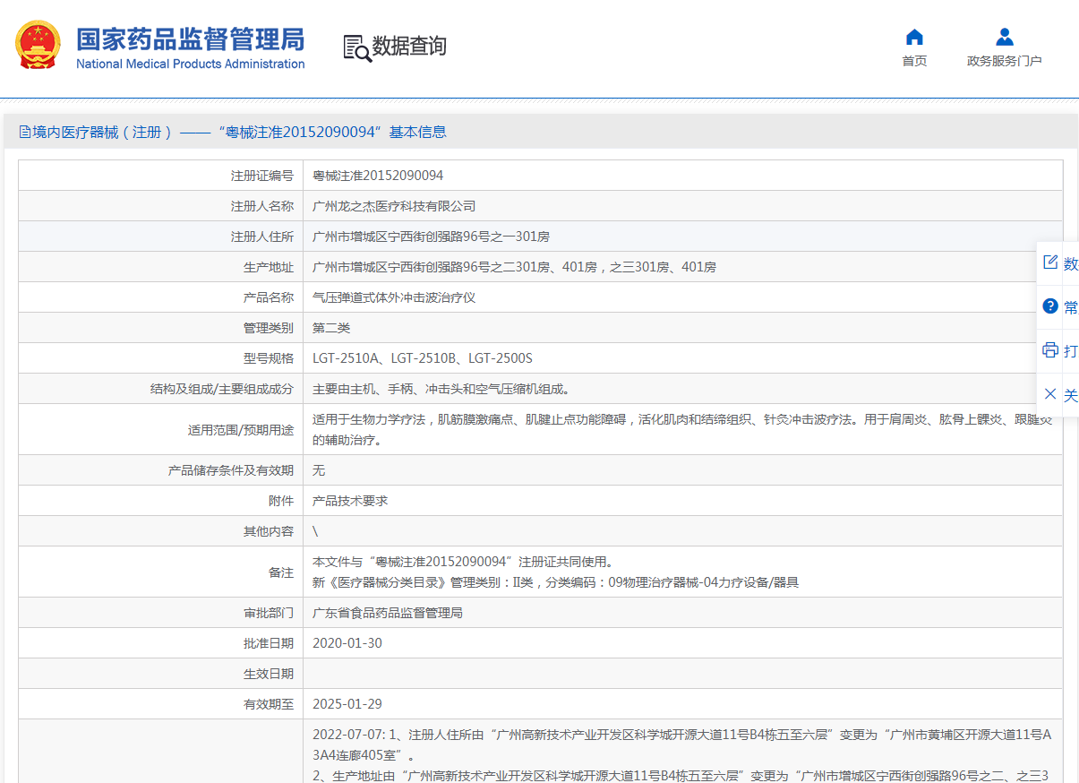Open 政务服务门户 via the person icon
This screenshot has width=1079, height=783.
coord(1005,37)
